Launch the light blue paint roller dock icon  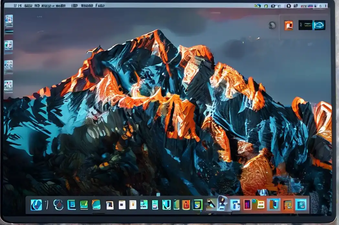click(235, 205)
